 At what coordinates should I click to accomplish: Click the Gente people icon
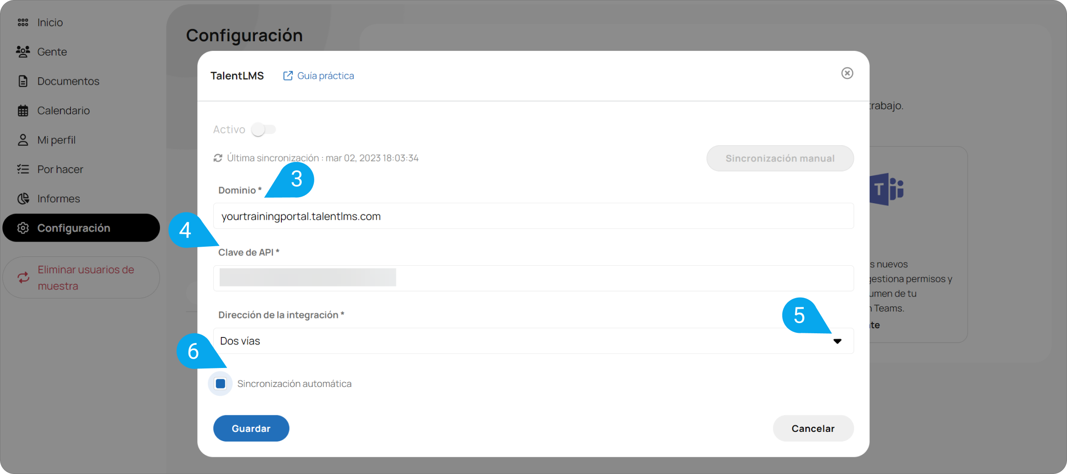[23, 51]
